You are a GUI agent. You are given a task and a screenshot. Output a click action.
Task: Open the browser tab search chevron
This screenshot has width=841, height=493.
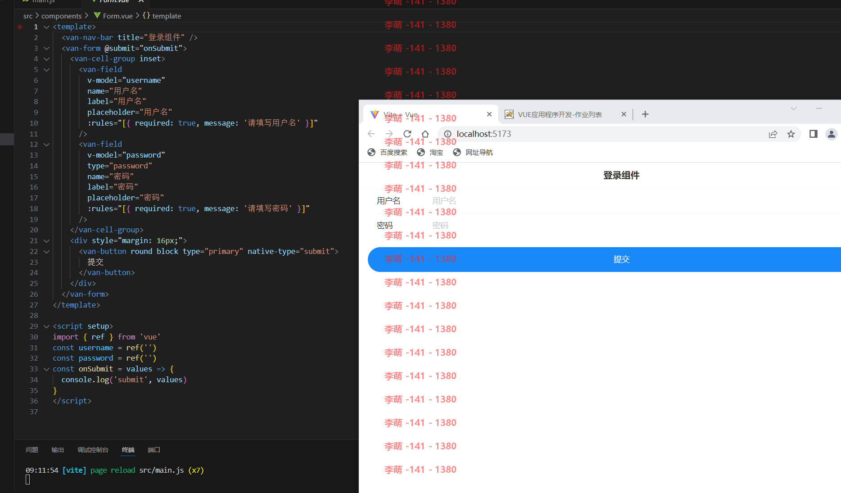(794, 109)
